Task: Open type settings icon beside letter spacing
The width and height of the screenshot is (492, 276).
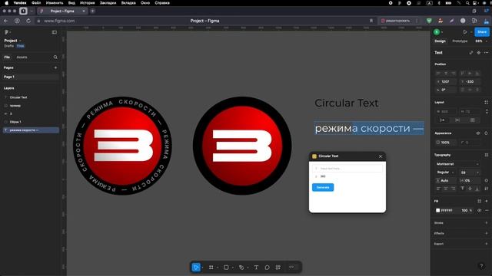Action: coord(487,181)
